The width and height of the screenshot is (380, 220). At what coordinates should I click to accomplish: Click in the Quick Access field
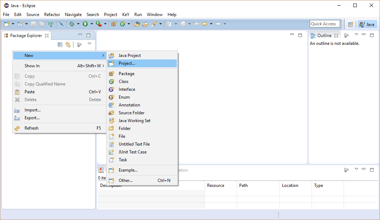point(325,24)
